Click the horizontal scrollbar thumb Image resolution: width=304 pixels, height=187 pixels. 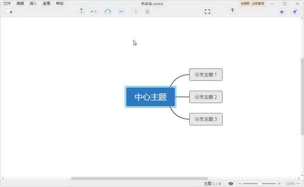coord(139,178)
